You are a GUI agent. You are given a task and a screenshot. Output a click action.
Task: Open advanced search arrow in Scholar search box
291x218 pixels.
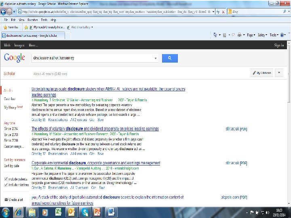(156, 58)
